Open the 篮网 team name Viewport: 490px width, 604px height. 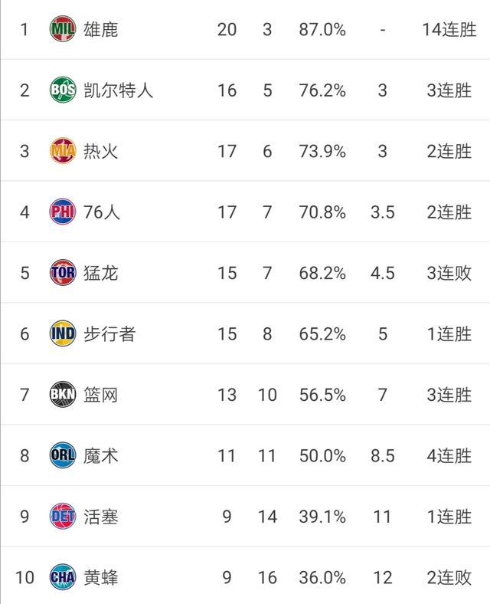point(101,395)
